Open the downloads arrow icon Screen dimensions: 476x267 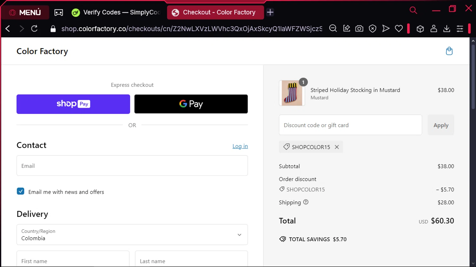(x=446, y=29)
